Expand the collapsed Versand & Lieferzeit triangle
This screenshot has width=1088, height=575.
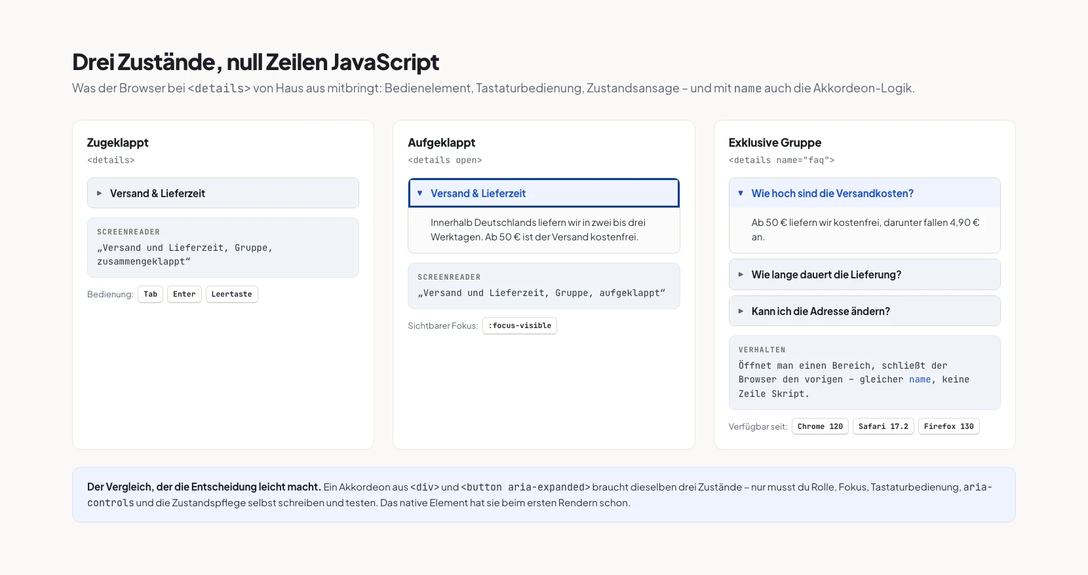click(x=100, y=193)
